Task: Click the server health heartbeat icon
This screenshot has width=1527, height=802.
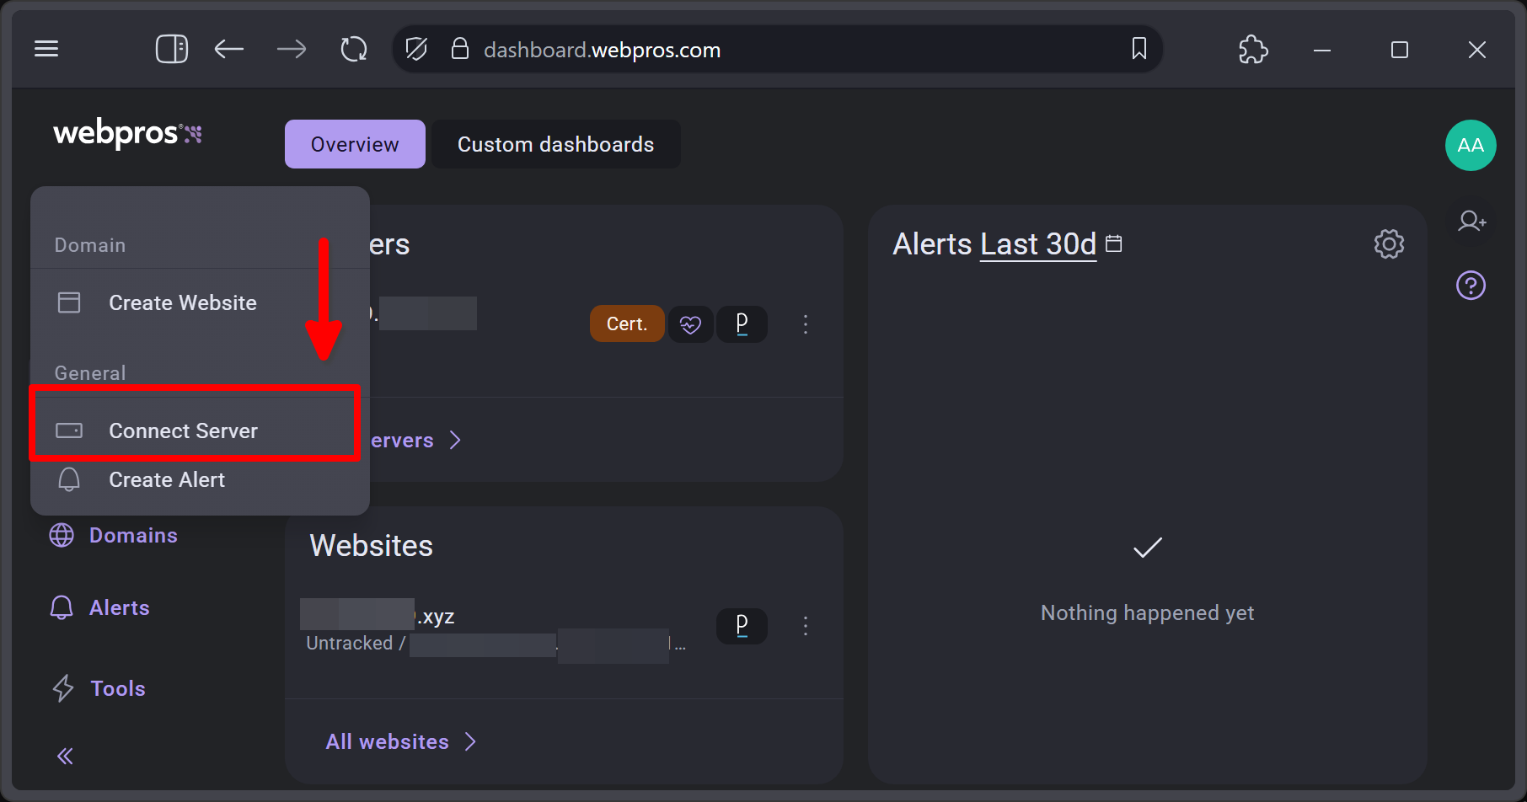Action: pyautogui.click(x=690, y=324)
